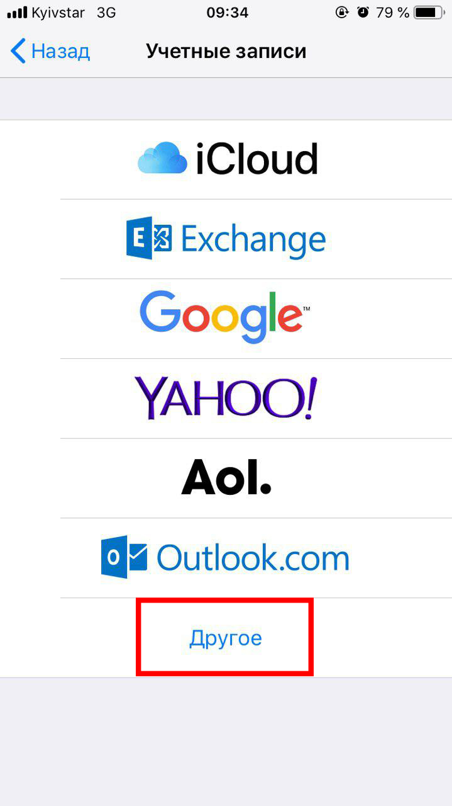The width and height of the screenshot is (452, 806).
Task: Tap the Exchange logo icon
Action: [x=149, y=239]
